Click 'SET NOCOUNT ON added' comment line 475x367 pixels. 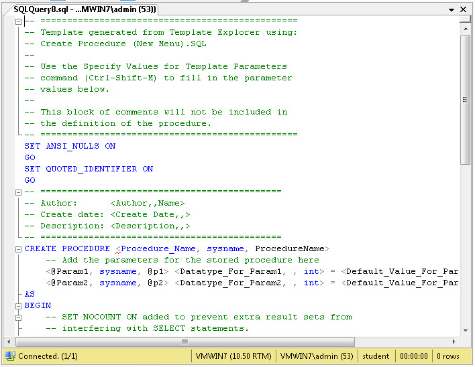click(x=199, y=317)
